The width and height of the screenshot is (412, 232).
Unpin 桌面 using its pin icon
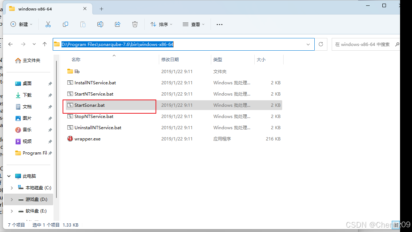pyautogui.click(x=50, y=84)
